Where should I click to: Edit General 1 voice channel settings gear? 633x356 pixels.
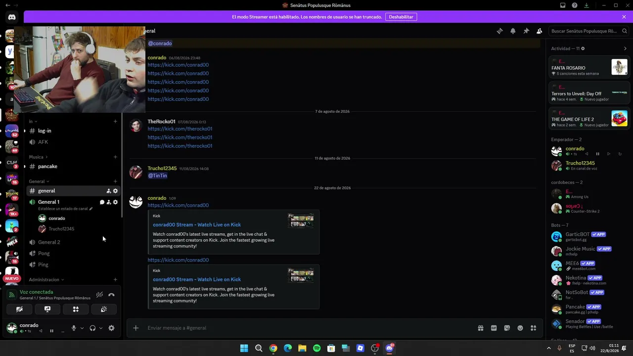point(115,202)
